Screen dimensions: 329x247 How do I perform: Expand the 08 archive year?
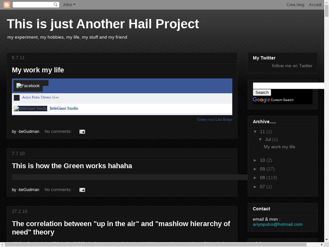pyautogui.click(x=255, y=178)
